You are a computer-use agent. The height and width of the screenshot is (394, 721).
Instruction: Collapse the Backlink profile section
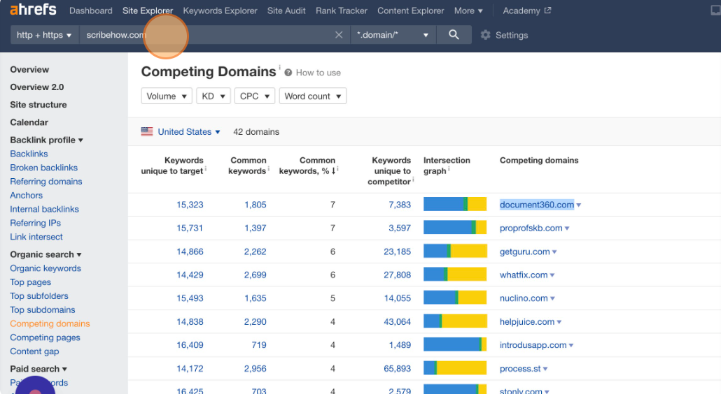click(46, 140)
